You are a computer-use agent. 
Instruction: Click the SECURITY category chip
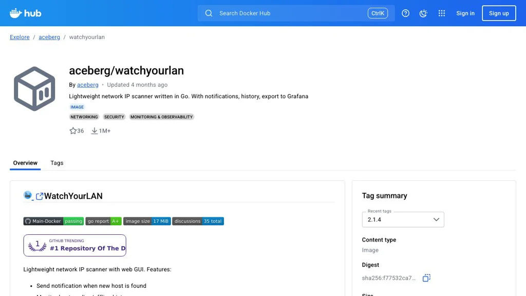pyautogui.click(x=114, y=117)
